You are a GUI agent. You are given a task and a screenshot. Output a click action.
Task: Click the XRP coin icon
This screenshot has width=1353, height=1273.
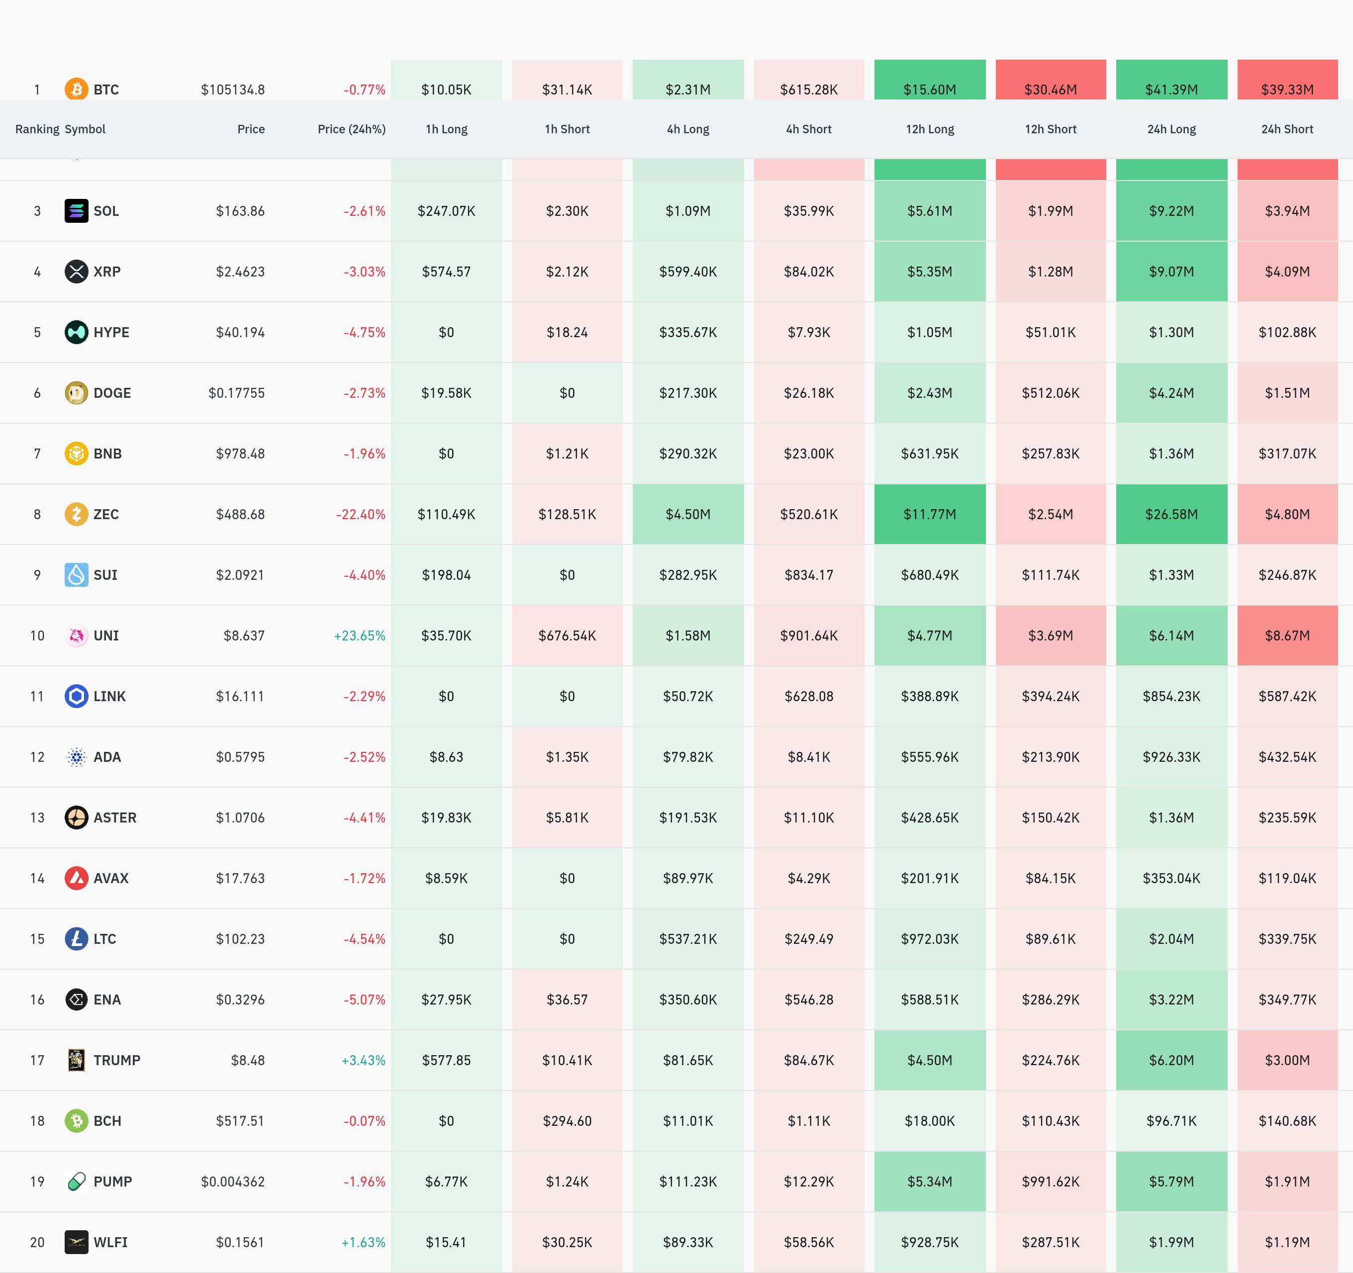76,272
